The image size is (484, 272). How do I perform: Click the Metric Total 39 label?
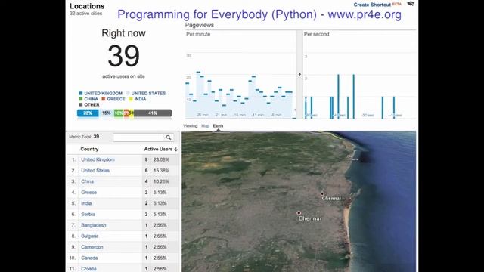pos(84,137)
